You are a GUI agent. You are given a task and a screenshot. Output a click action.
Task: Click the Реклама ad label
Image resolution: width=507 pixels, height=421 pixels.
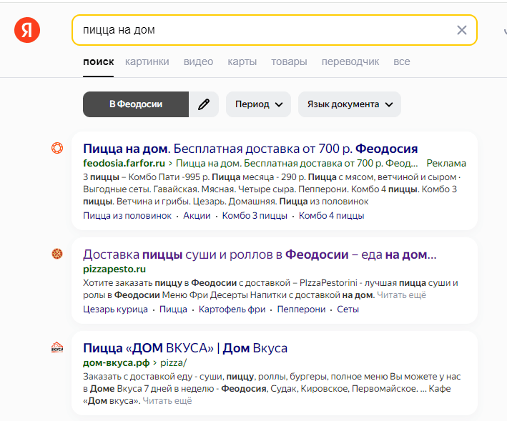click(446, 163)
